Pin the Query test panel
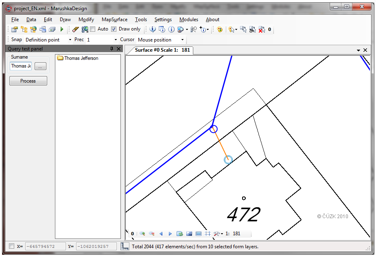This screenshot has height=256, width=376. click(x=111, y=49)
